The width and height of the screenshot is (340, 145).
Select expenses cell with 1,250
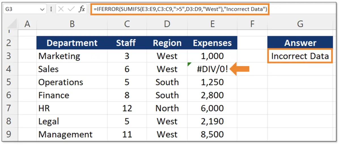coord(212,82)
